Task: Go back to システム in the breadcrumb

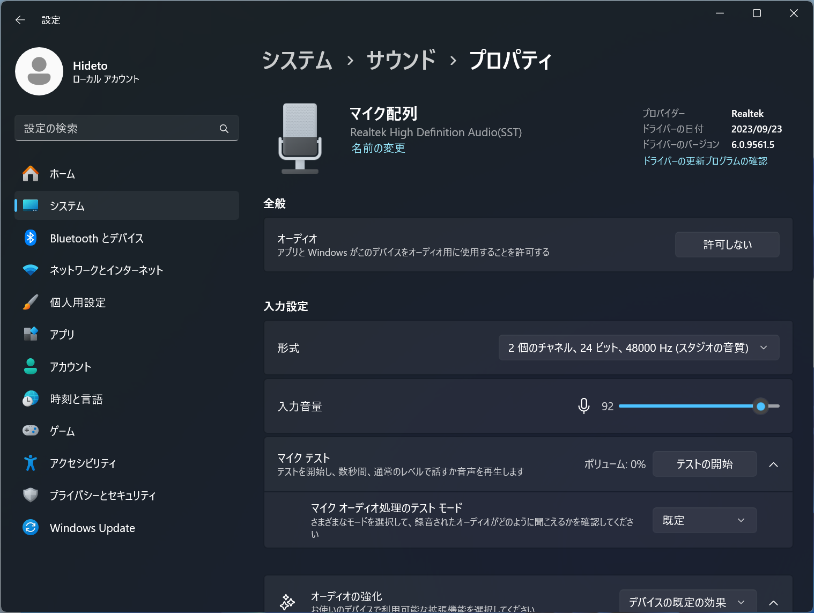Action: click(x=297, y=60)
